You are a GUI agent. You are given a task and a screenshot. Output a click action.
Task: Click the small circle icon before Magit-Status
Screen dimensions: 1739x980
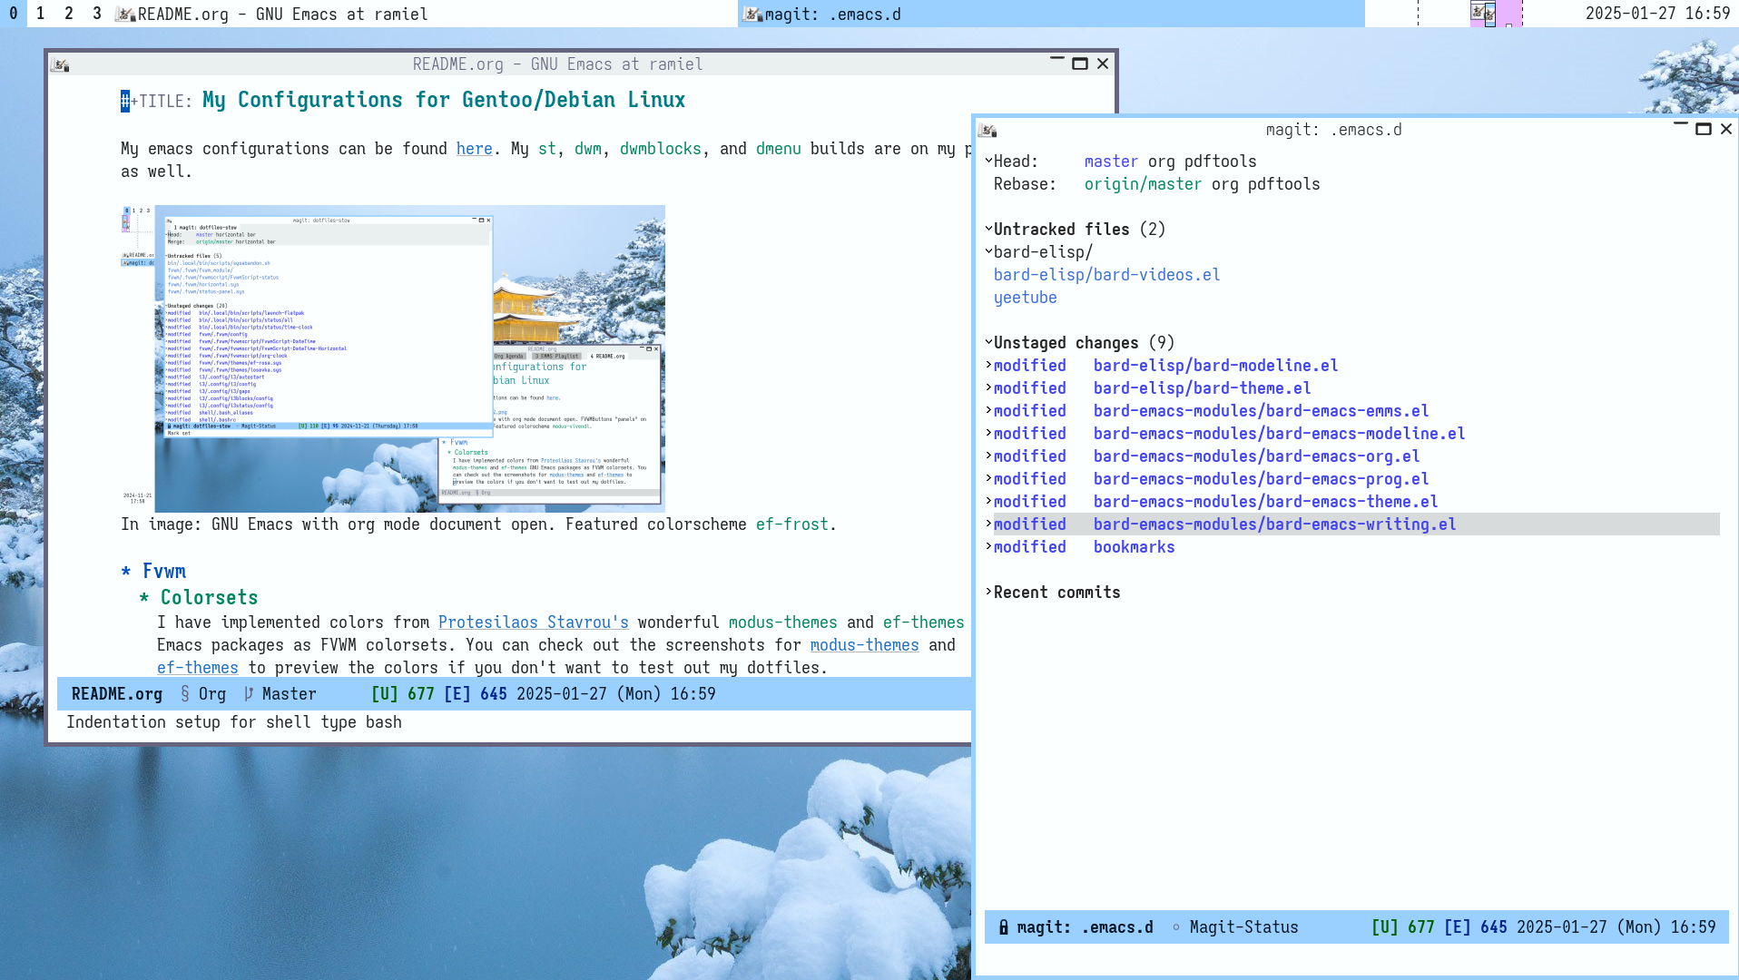[1176, 927]
